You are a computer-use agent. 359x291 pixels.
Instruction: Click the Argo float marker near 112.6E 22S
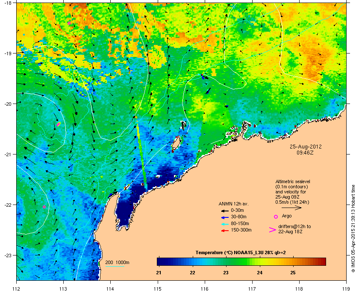[44, 207]
